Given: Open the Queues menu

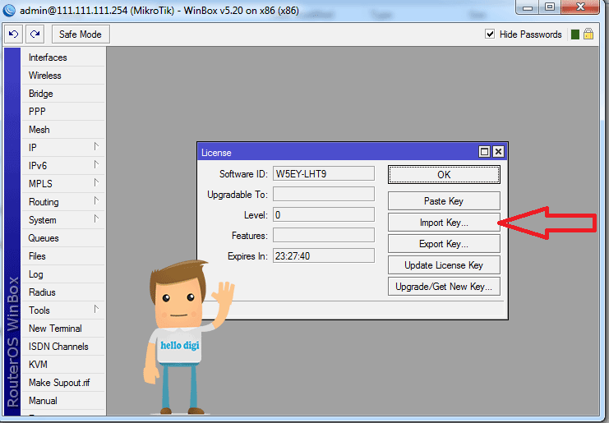Looking at the screenshot, I should point(63,238).
